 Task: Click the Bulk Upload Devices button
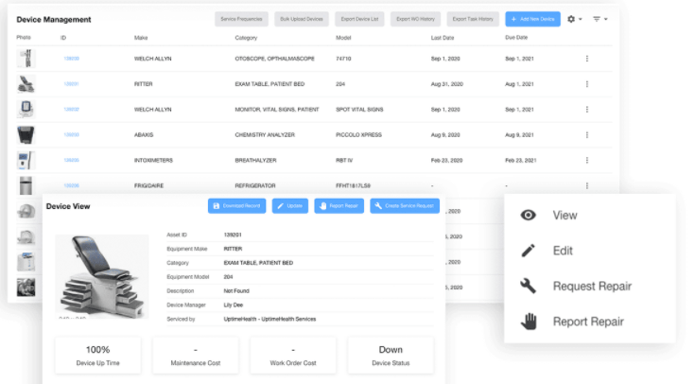click(301, 19)
